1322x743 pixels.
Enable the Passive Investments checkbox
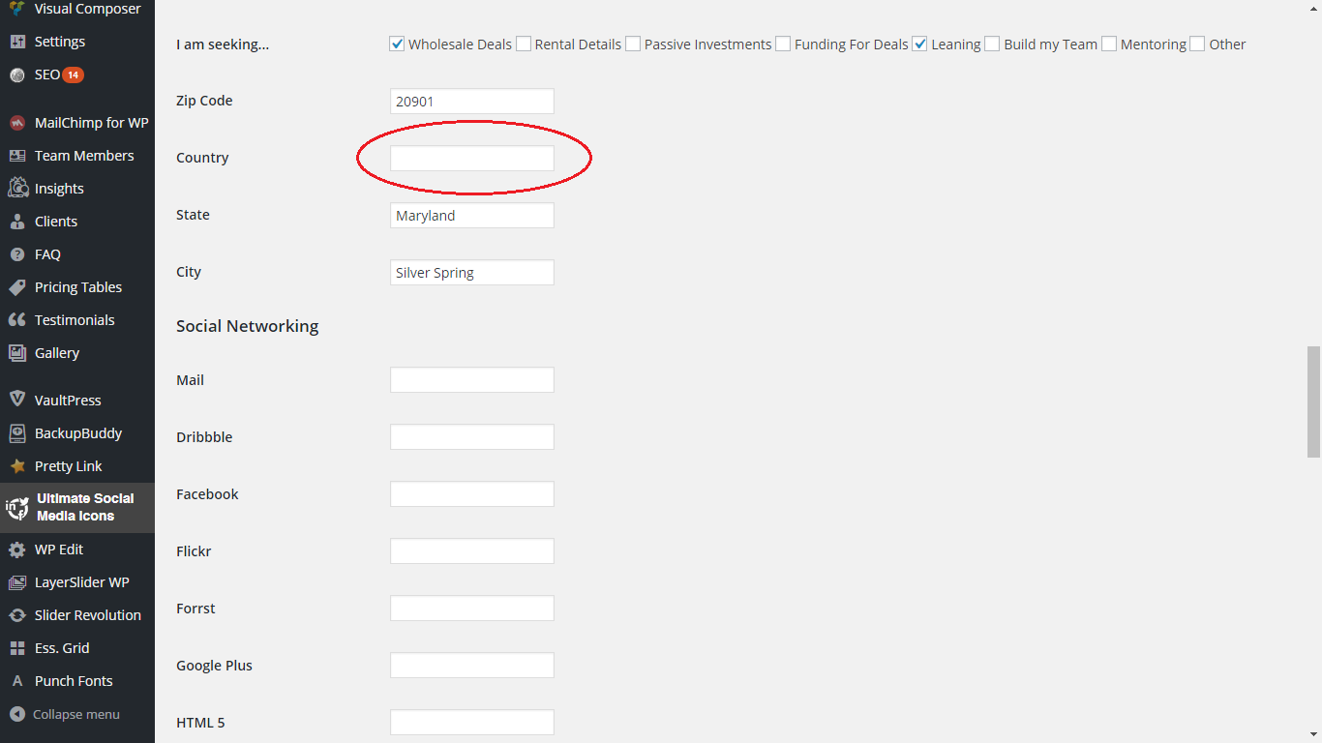coord(633,44)
